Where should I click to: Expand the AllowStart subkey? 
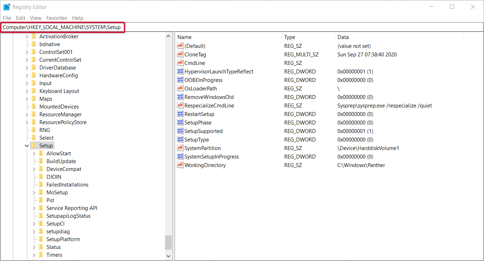point(34,154)
